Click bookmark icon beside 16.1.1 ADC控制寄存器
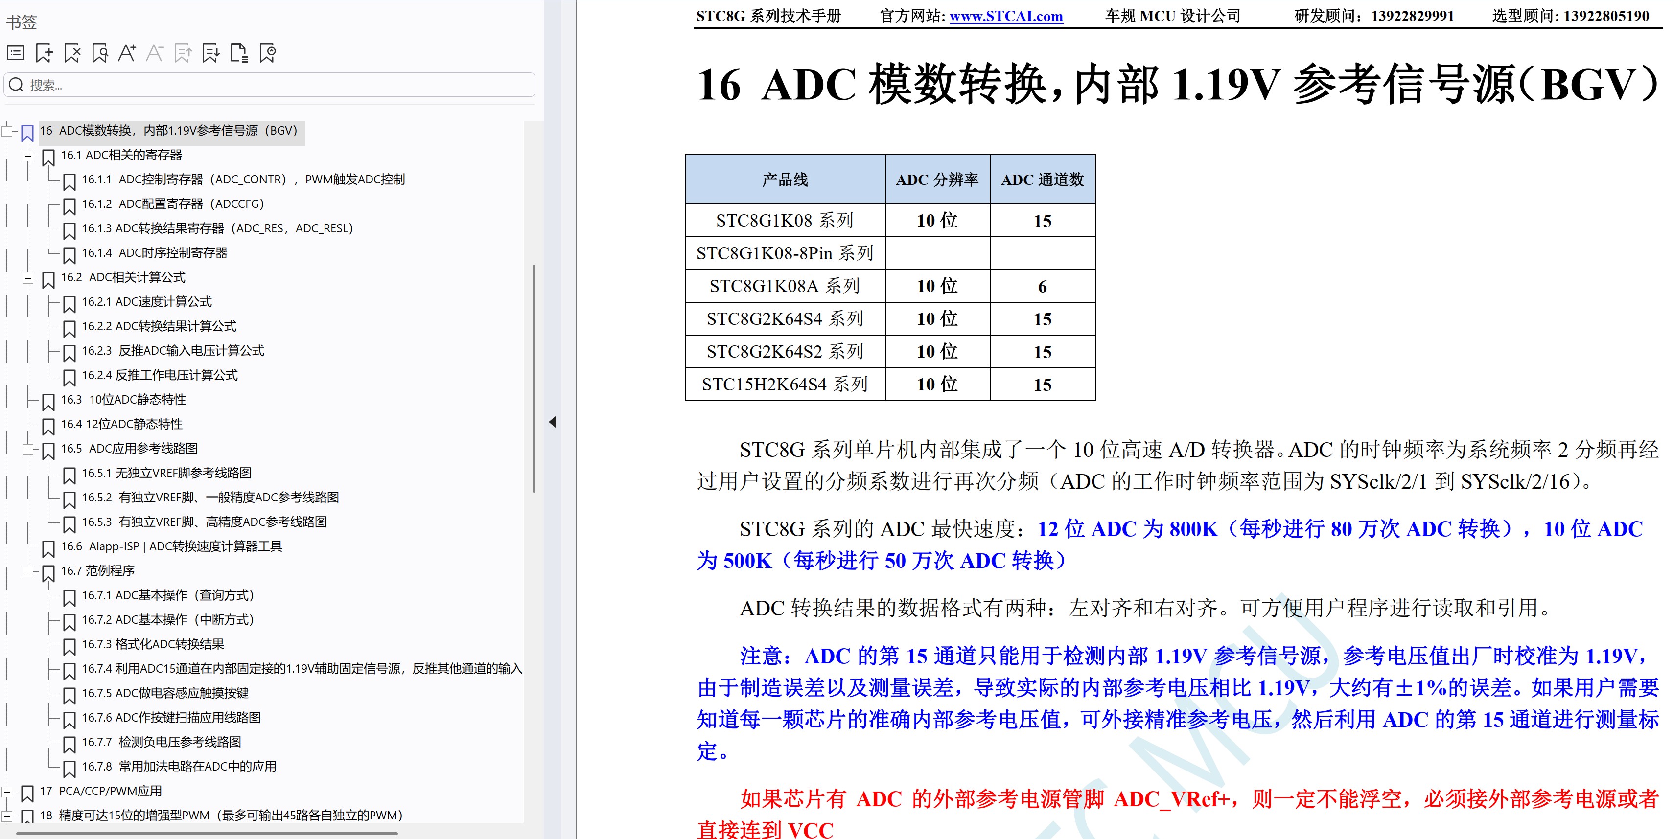Viewport: 1674px width, 839px height. coord(69,182)
